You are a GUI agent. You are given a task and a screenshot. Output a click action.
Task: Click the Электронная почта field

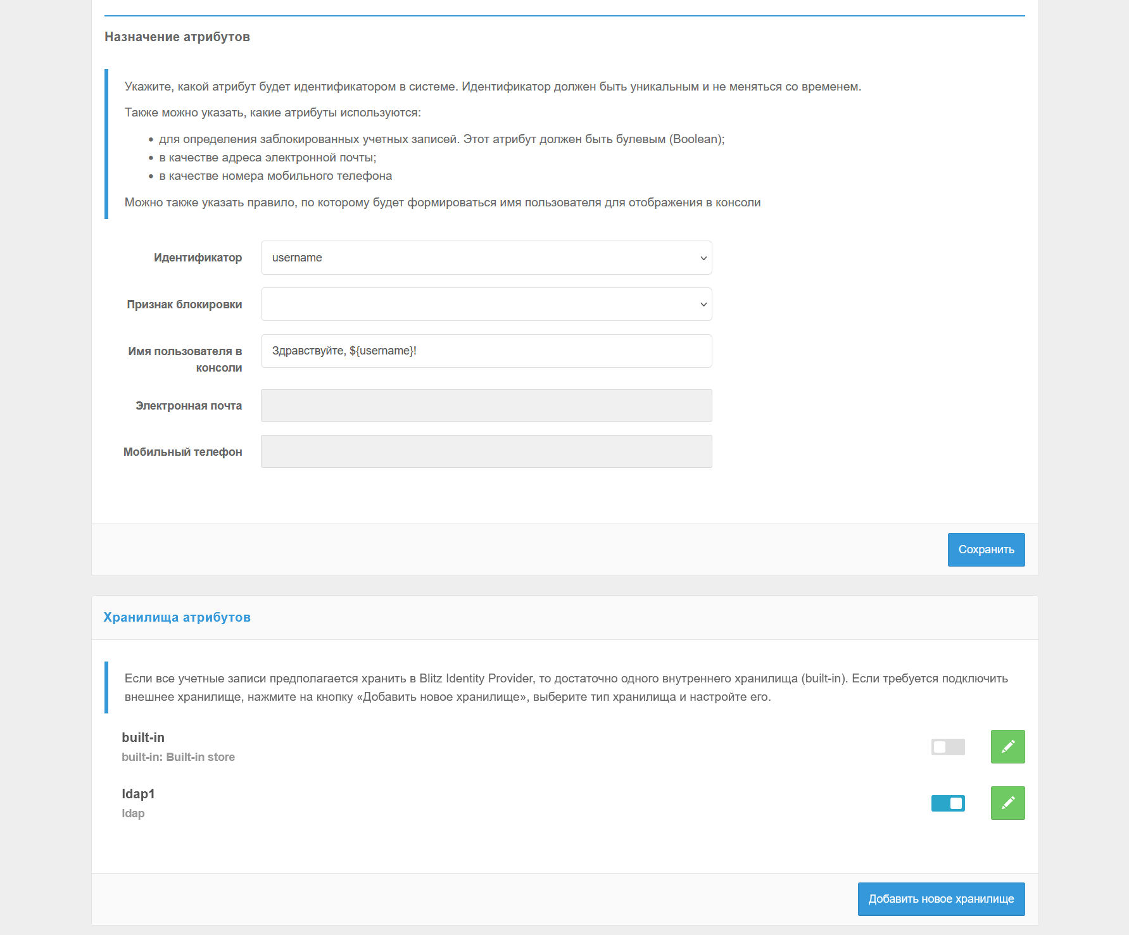(486, 405)
